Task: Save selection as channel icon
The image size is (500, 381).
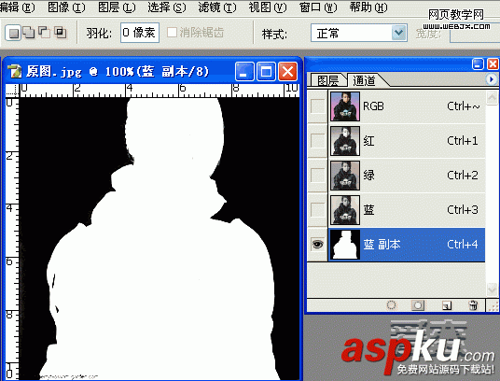Action: pos(418,305)
